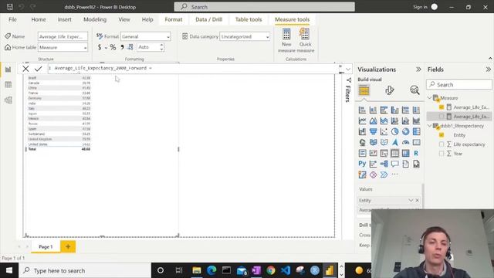Open Data view in left sidebar
The image size is (494, 278).
click(x=8, y=85)
